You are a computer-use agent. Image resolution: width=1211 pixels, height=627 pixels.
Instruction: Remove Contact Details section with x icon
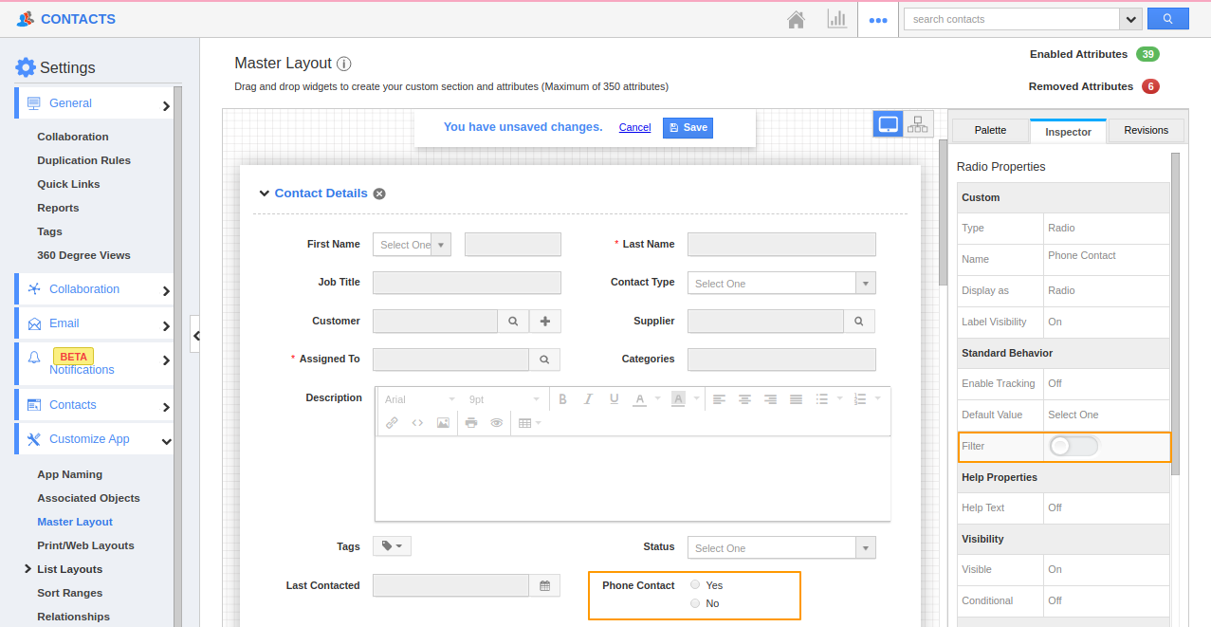(379, 194)
